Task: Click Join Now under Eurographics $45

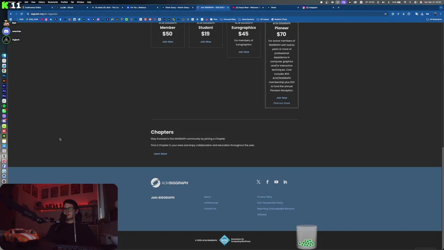Action: pos(244,52)
